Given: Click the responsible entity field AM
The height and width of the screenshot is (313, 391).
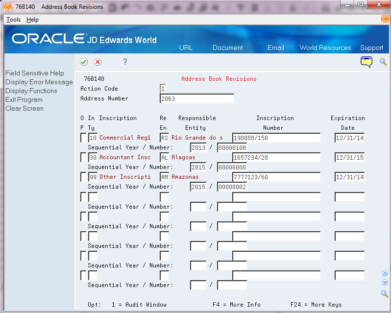Looking at the screenshot, I should (x=164, y=177).
